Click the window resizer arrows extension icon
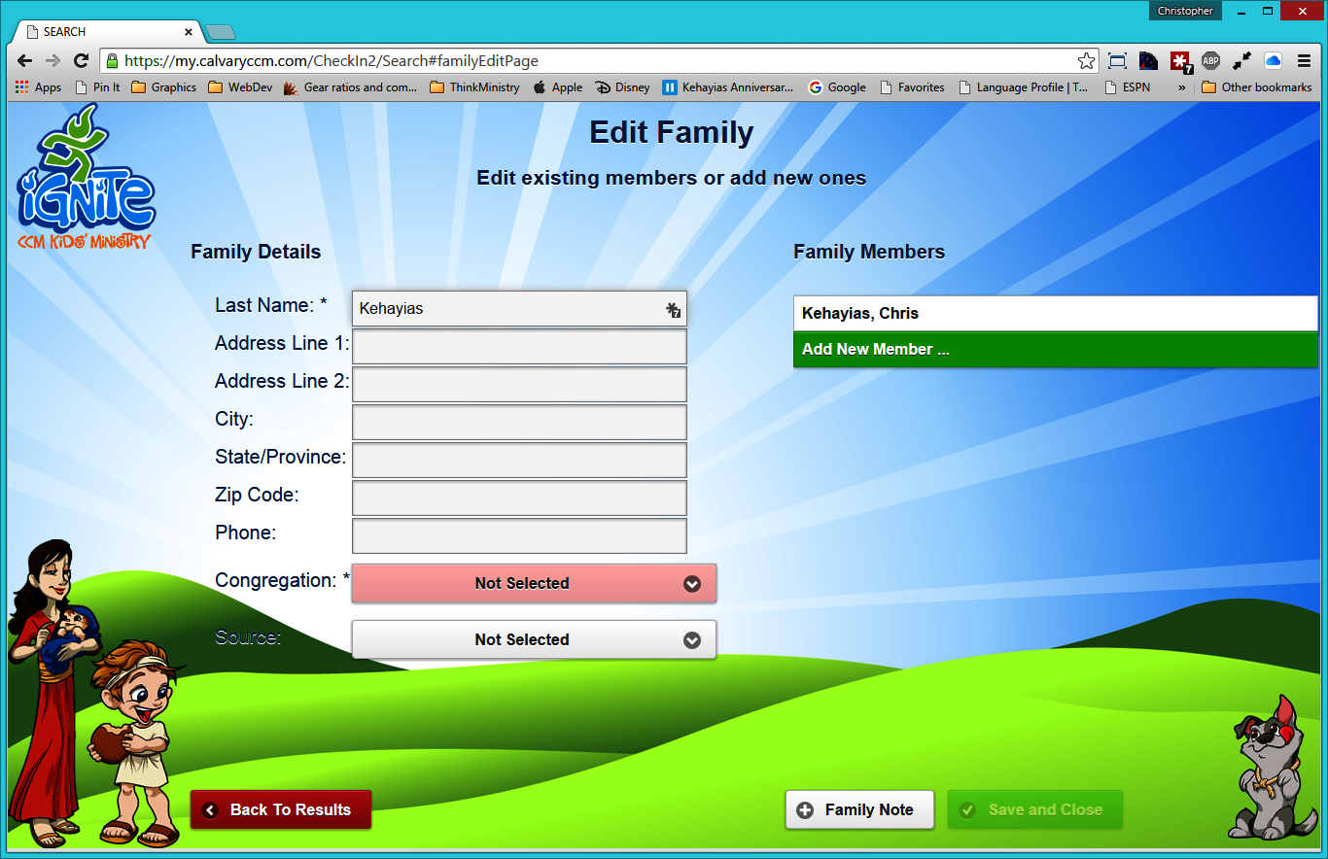Viewport: 1328px width, 859px height. coord(1241,60)
